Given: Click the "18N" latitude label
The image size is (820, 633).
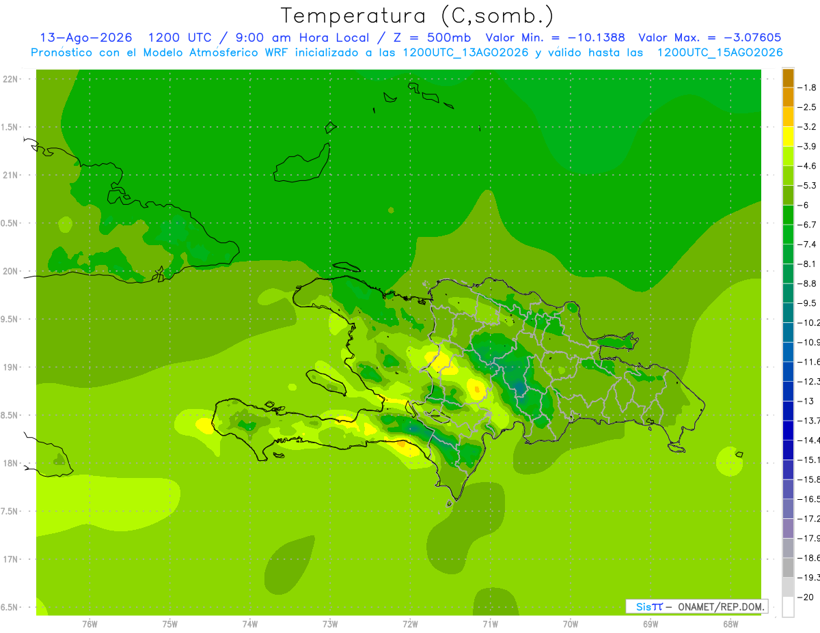Looking at the screenshot, I should [x=11, y=464].
